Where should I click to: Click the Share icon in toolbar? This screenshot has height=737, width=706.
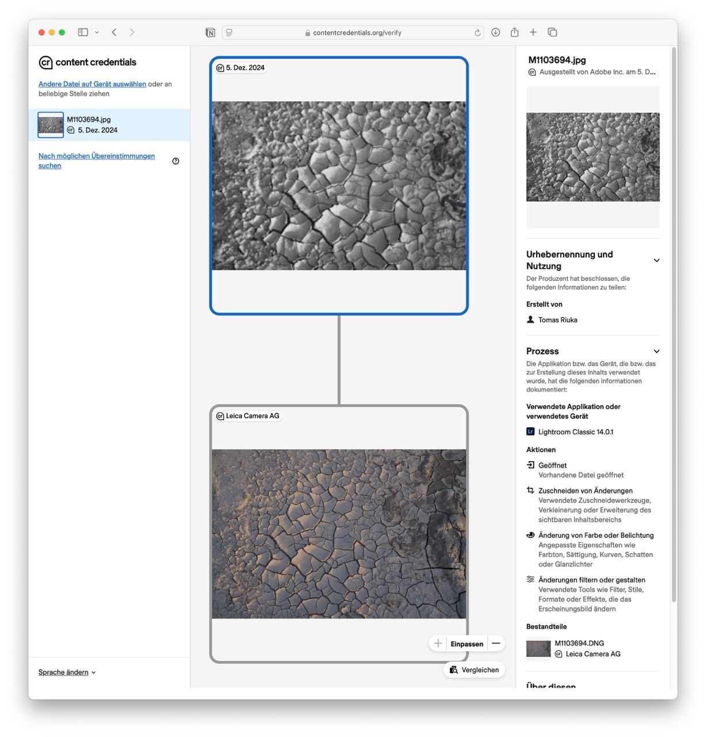[514, 32]
